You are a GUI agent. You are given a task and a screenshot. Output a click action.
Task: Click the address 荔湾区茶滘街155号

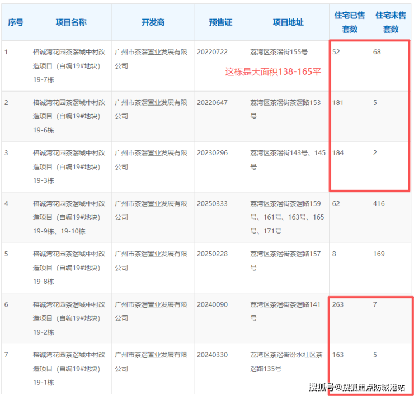pos(279,52)
